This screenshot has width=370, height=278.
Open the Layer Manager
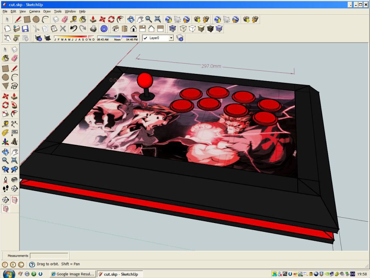tap(180, 38)
